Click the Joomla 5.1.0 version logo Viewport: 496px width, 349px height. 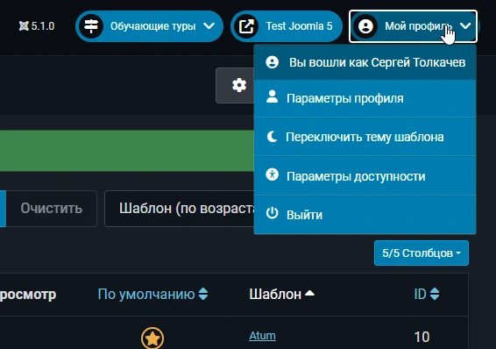pos(37,26)
